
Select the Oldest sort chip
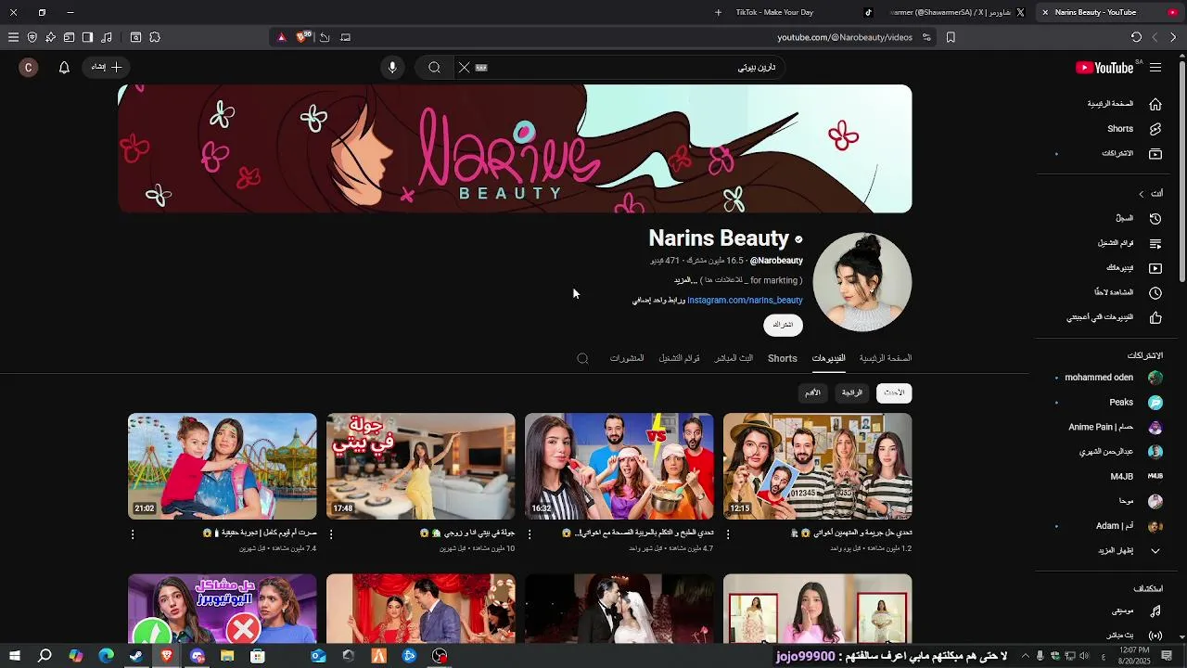[813, 393]
